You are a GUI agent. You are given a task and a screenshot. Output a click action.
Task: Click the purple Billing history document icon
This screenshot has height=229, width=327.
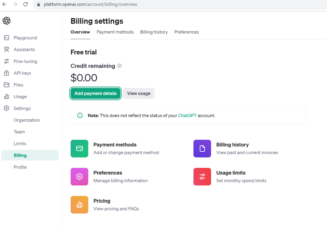[x=202, y=149]
